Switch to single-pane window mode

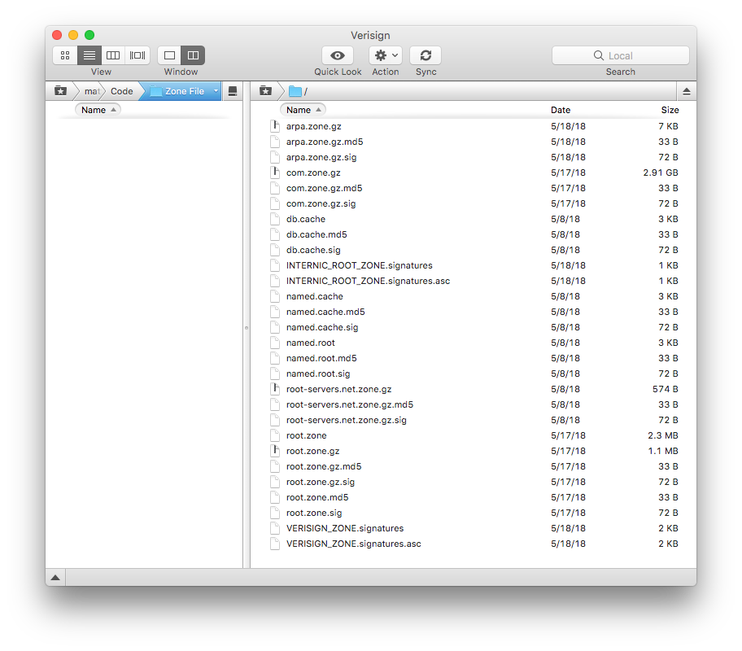[x=168, y=55]
